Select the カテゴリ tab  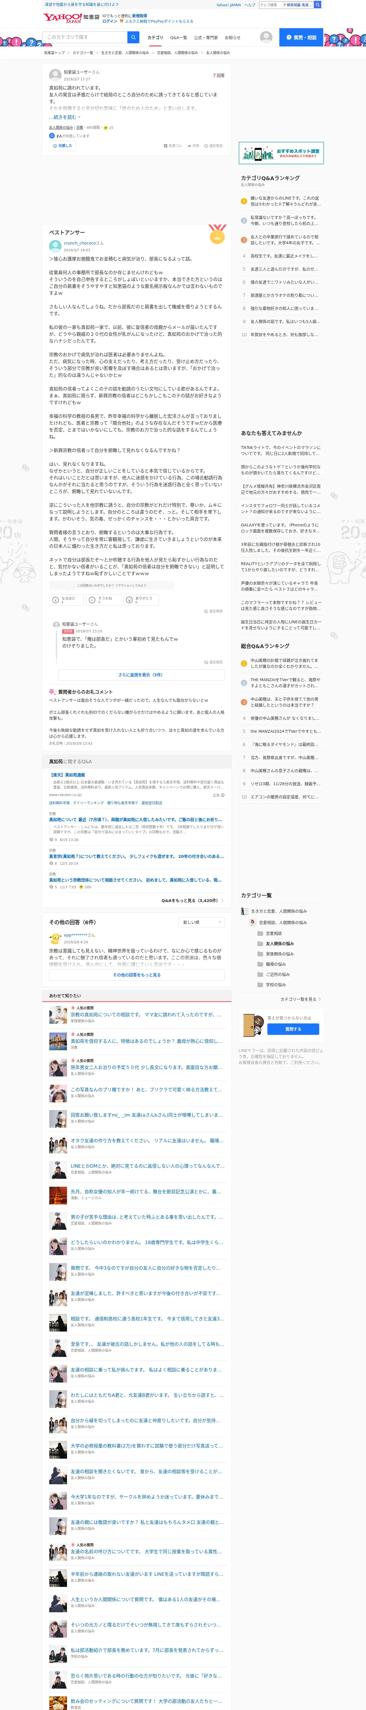click(155, 38)
